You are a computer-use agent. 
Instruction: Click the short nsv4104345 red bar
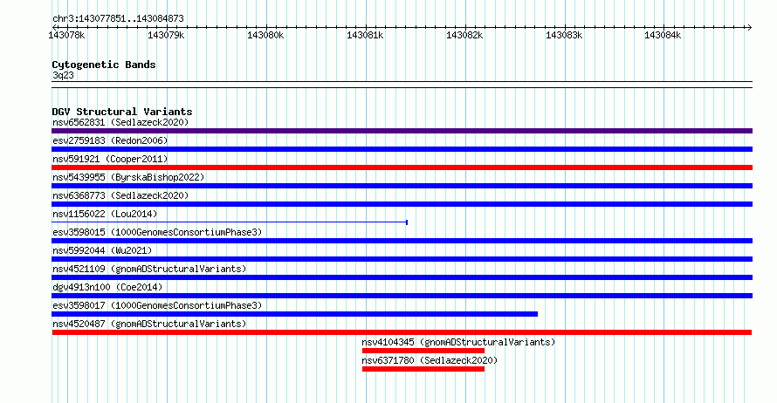point(423,351)
